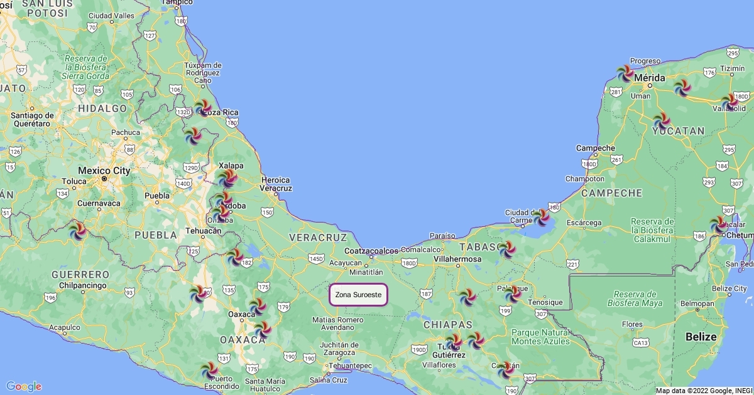Click the map marker near Progreso

(625, 73)
